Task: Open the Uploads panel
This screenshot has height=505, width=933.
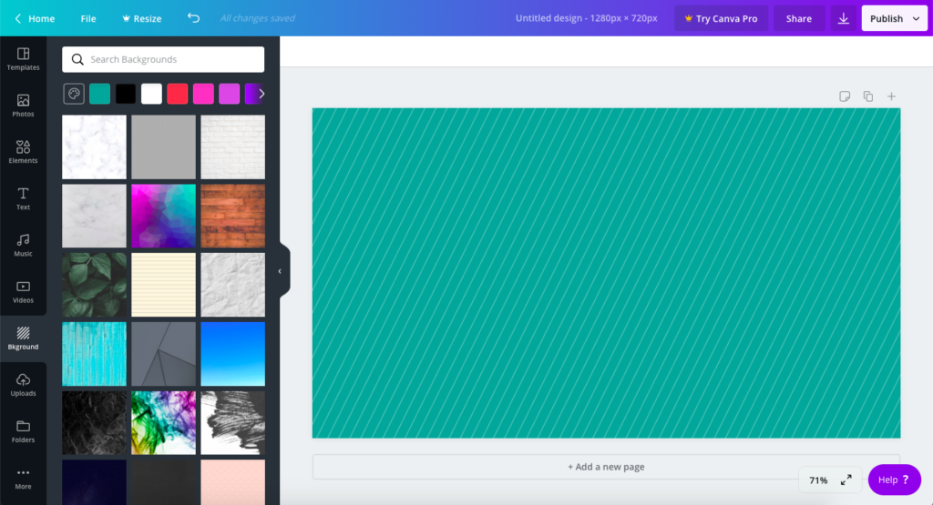Action: point(23,385)
